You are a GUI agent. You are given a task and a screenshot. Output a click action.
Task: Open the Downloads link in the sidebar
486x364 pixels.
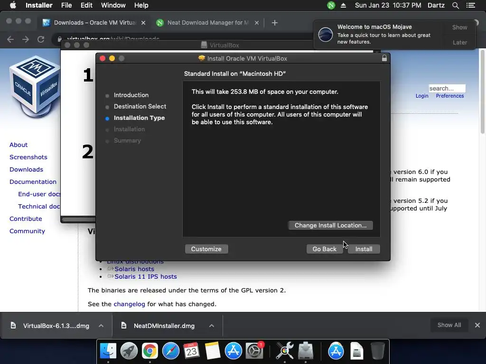(x=27, y=170)
